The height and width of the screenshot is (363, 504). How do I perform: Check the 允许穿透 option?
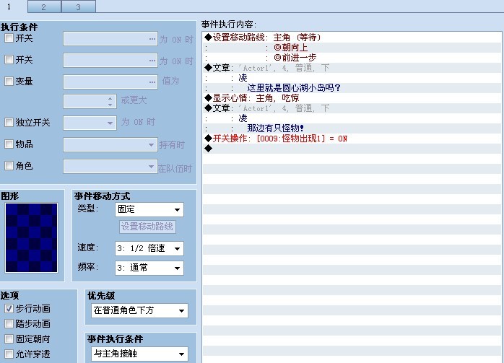click(9, 354)
